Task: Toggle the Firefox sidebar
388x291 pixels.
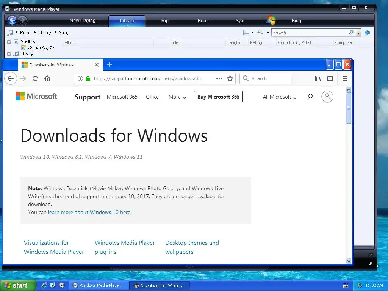Action: tap(330, 78)
